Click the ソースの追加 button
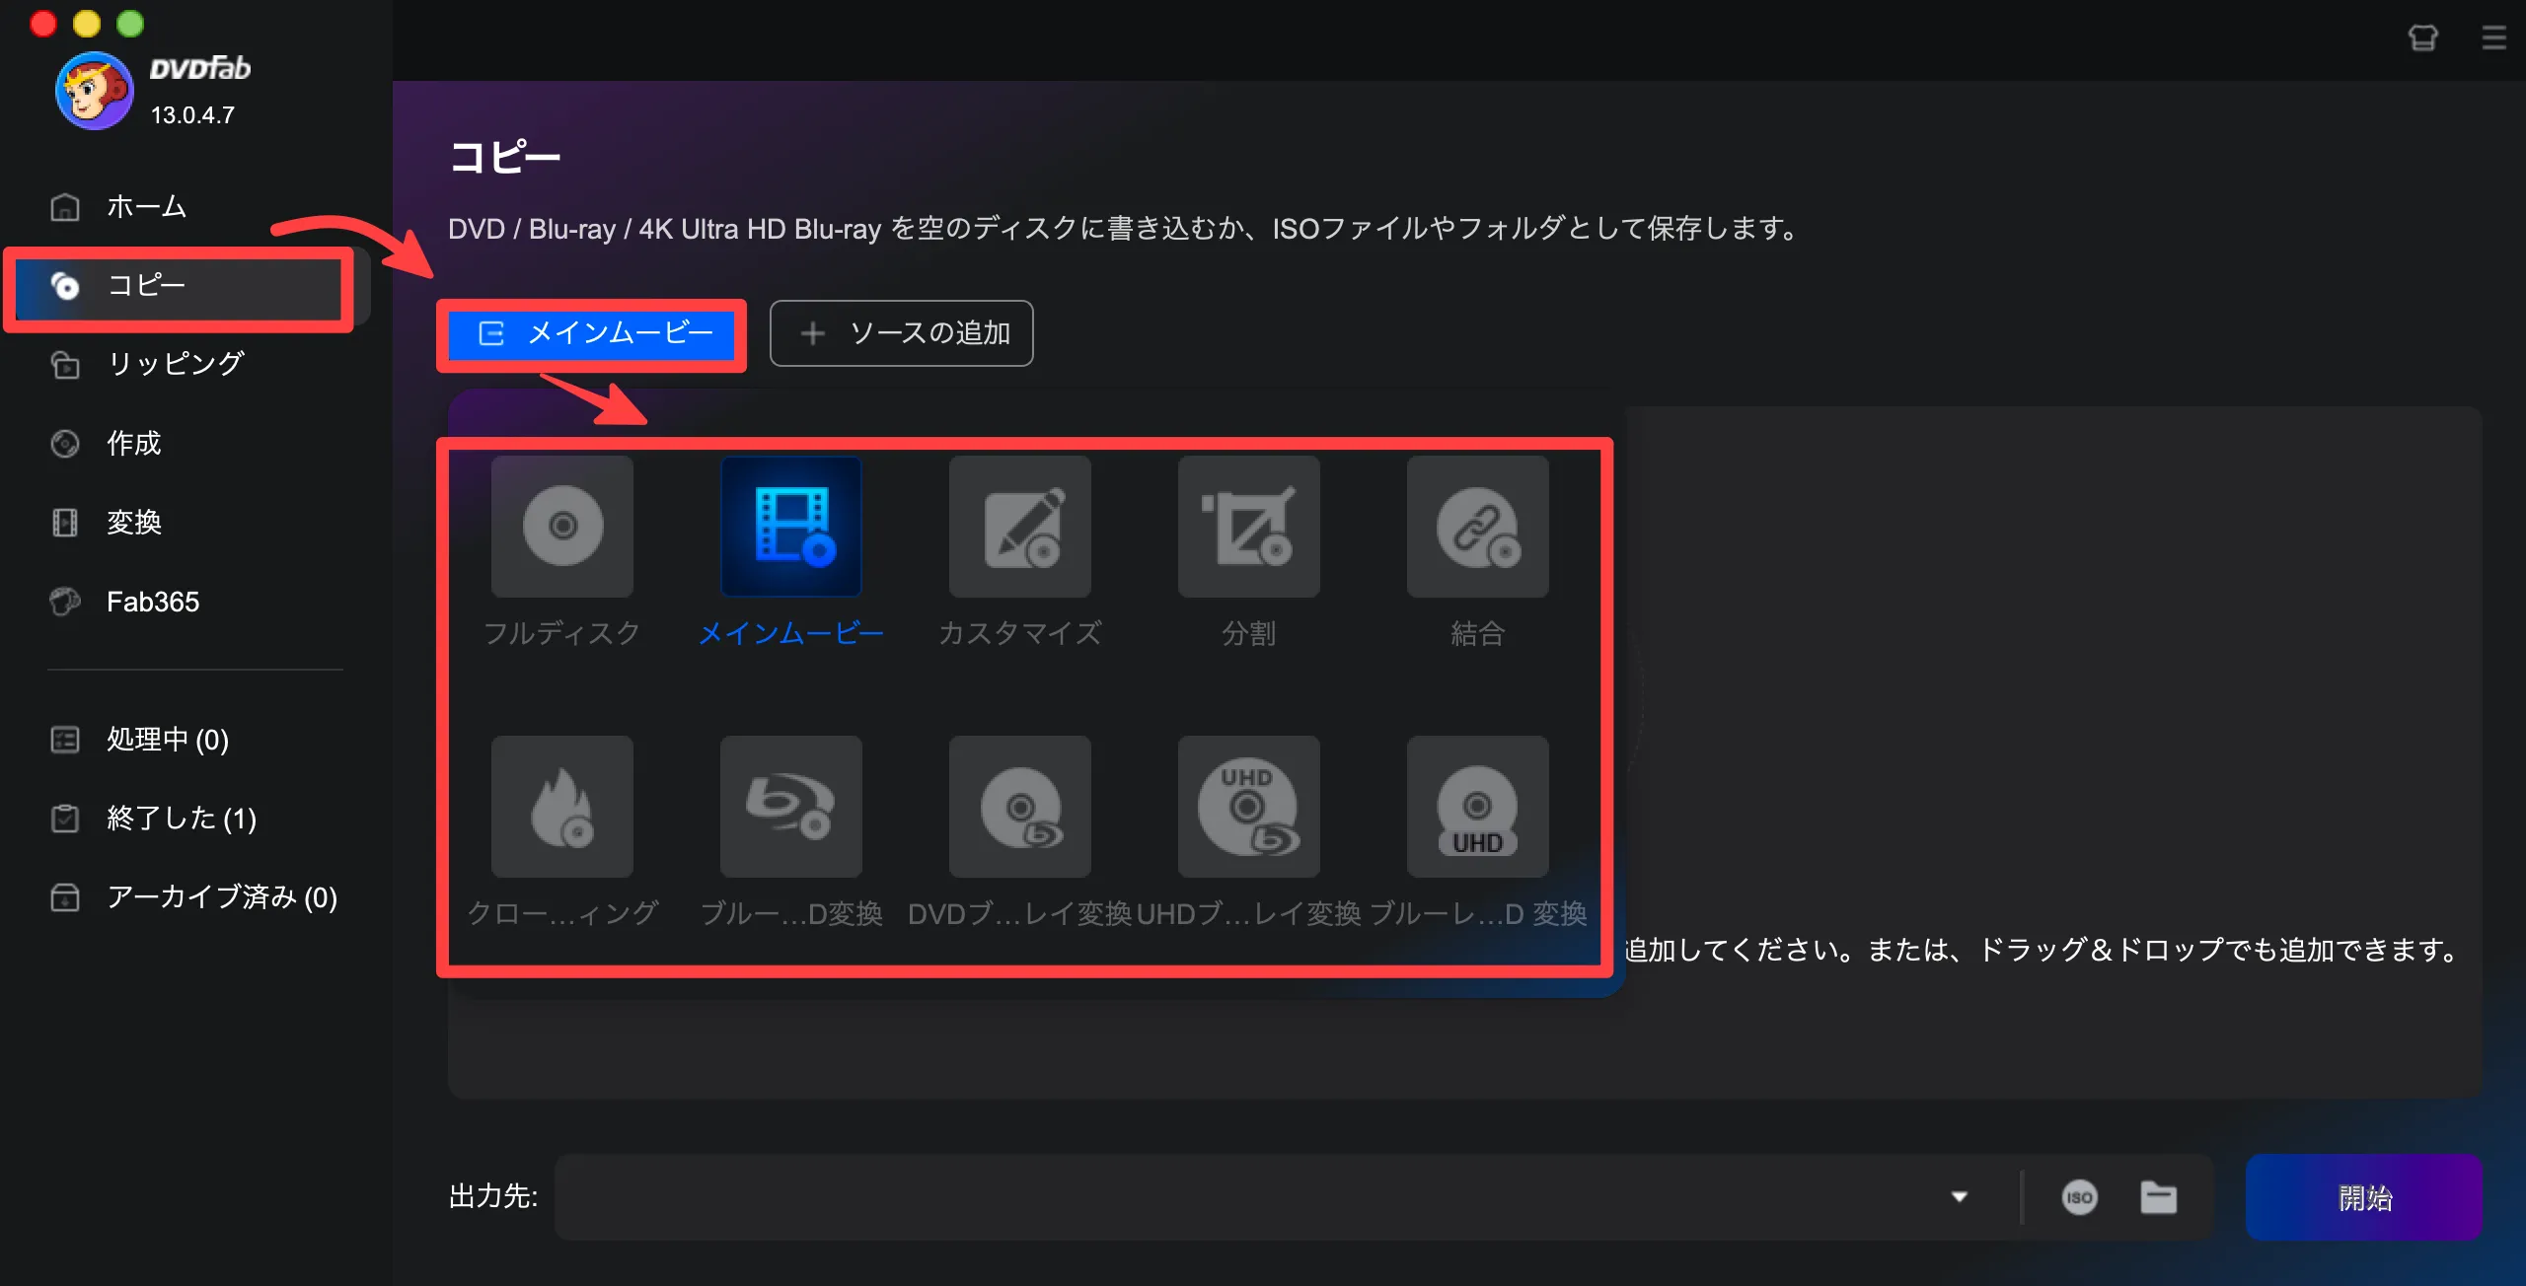Image resolution: width=2526 pixels, height=1286 pixels. pos(901,333)
